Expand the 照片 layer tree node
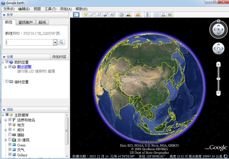 (x=5, y=130)
